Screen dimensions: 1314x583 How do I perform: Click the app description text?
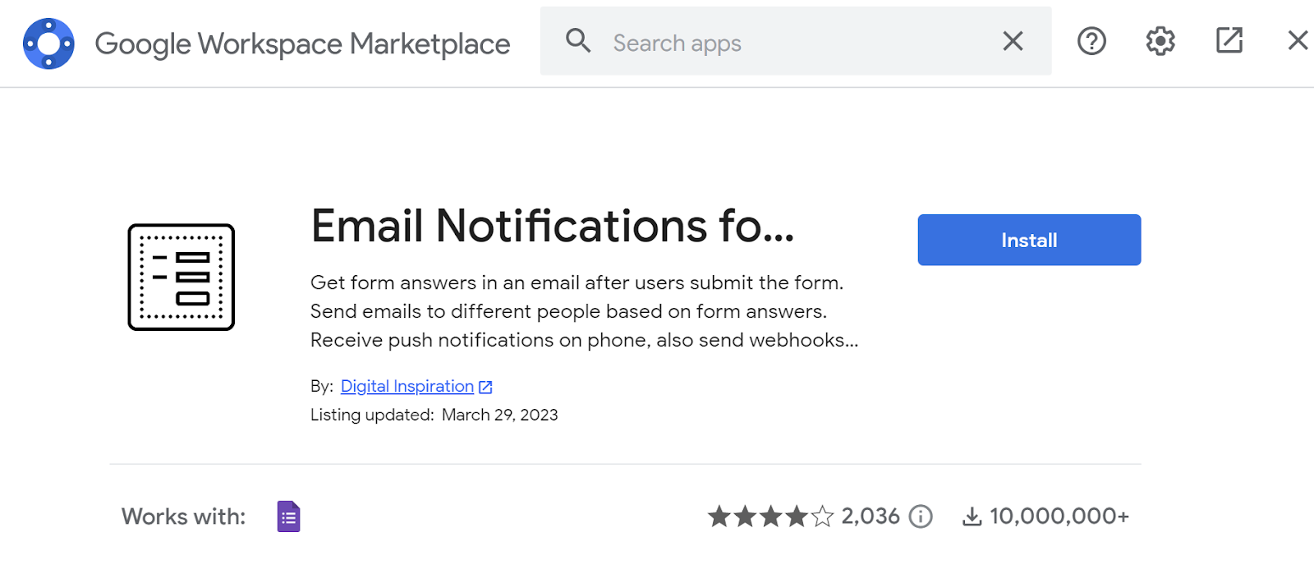[583, 311]
